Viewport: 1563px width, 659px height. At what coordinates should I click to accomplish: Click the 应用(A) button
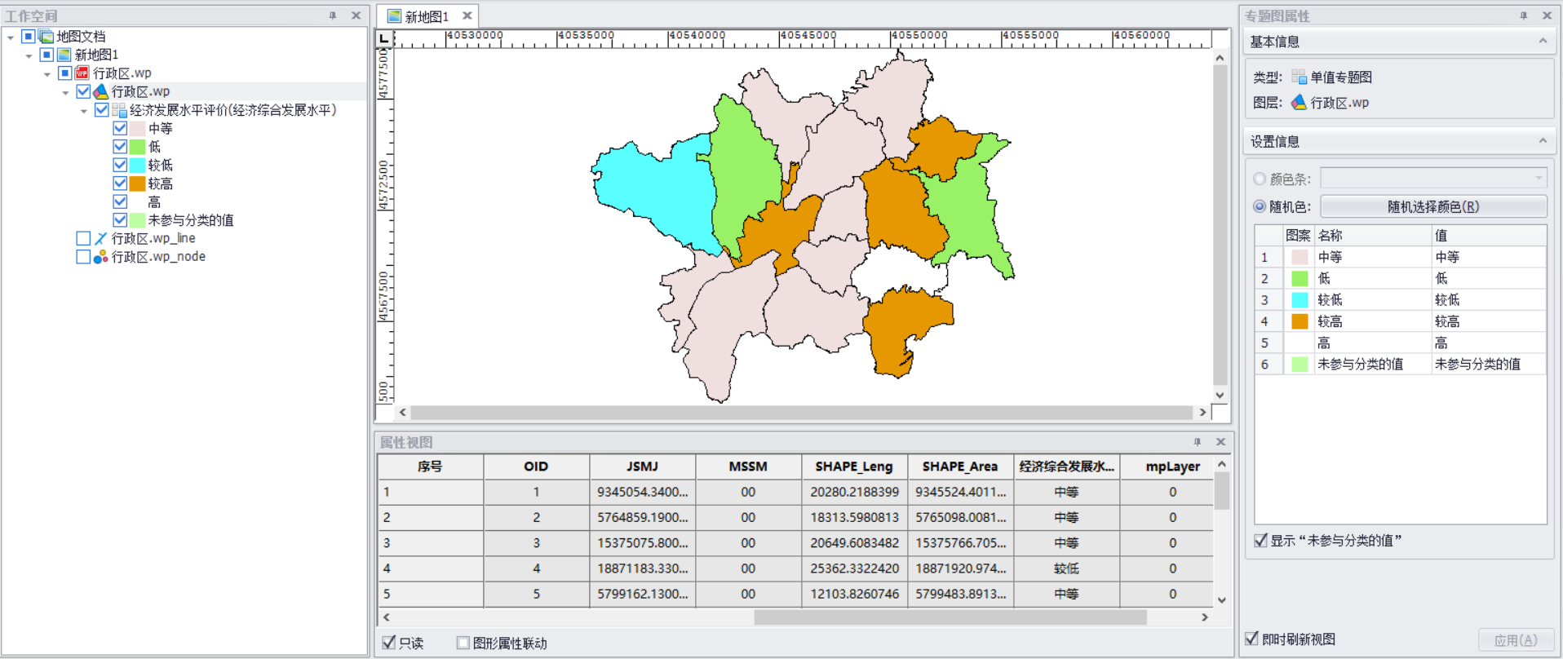tap(1515, 640)
